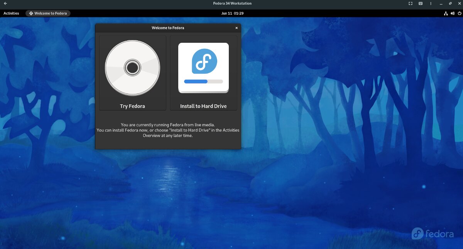
Task: Click the wired network status icon
Action: click(x=446, y=13)
